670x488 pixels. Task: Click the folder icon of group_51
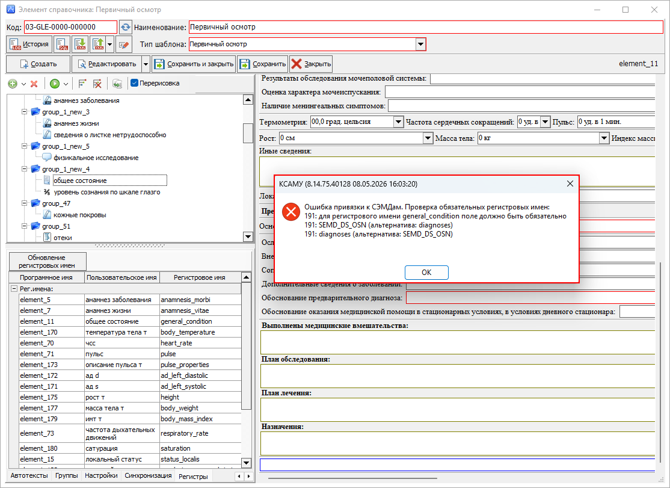pos(35,226)
